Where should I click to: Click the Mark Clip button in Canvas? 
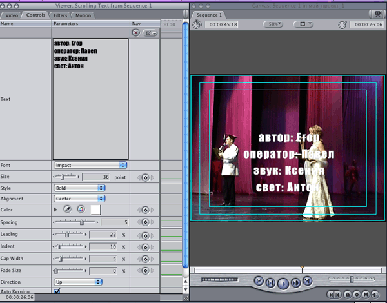pos(366,295)
